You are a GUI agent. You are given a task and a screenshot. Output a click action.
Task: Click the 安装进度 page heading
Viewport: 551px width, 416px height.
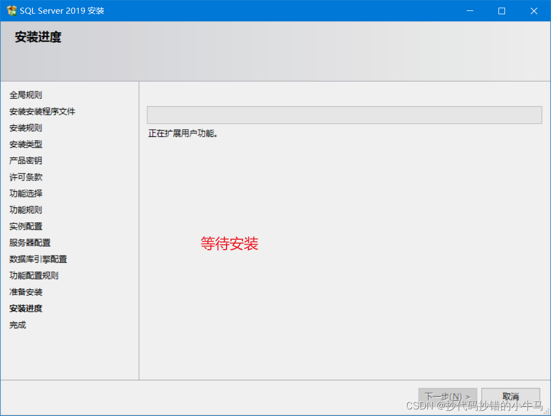[x=38, y=37]
